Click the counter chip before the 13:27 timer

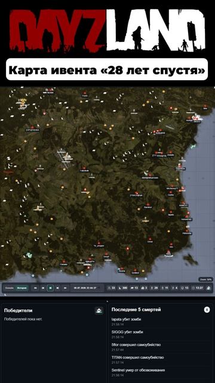coord(185,288)
